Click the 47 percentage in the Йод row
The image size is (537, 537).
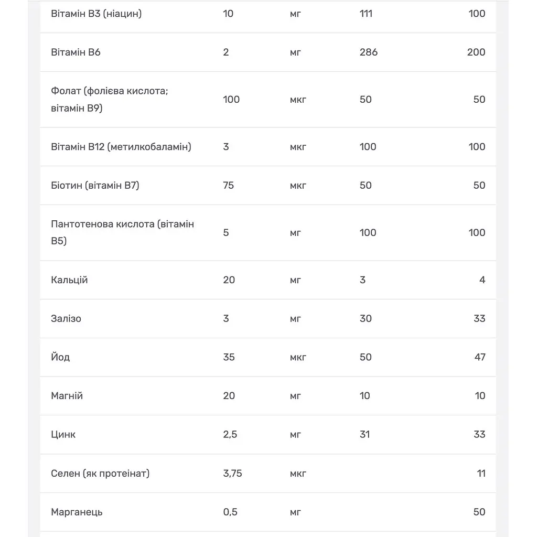[x=480, y=357]
